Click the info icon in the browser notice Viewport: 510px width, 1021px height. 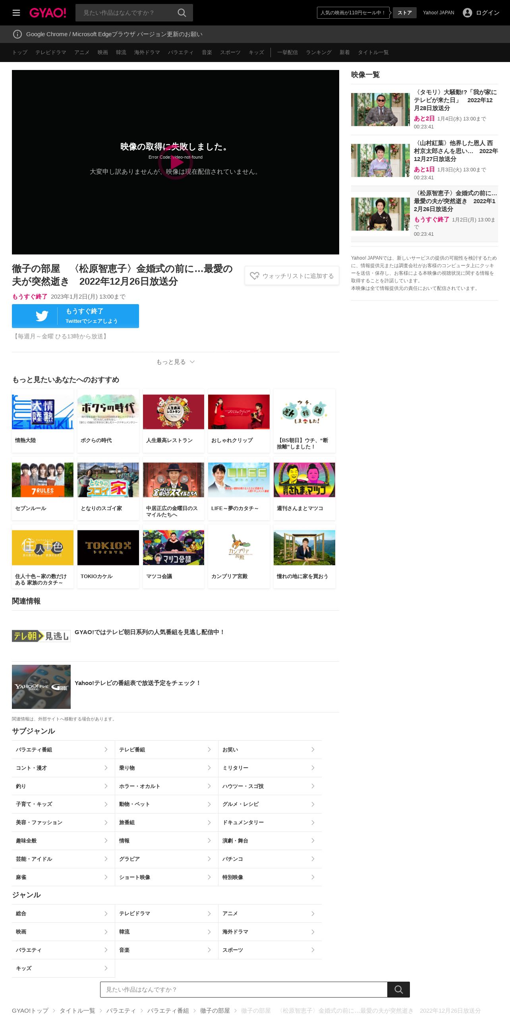point(17,34)
